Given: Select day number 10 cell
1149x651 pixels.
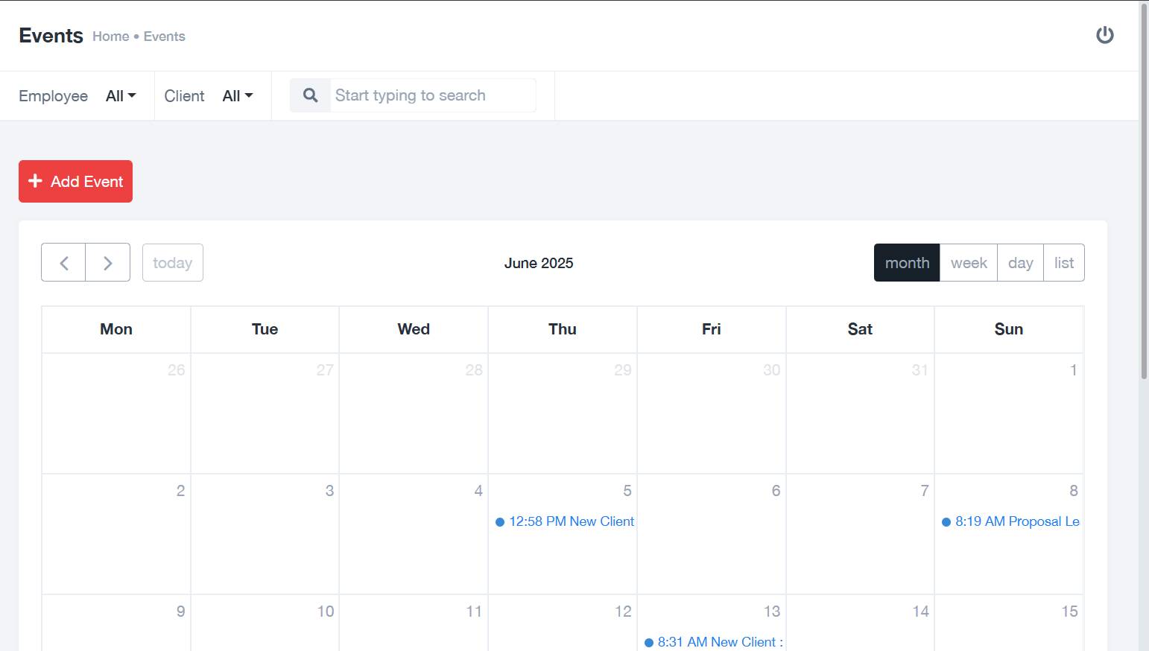Looking at the screenshot, I should coord(265,623).
